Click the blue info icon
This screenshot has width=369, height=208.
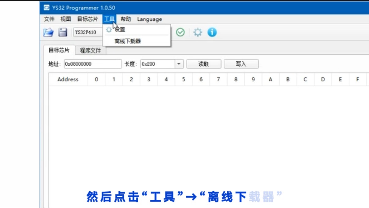coord(212,32)
